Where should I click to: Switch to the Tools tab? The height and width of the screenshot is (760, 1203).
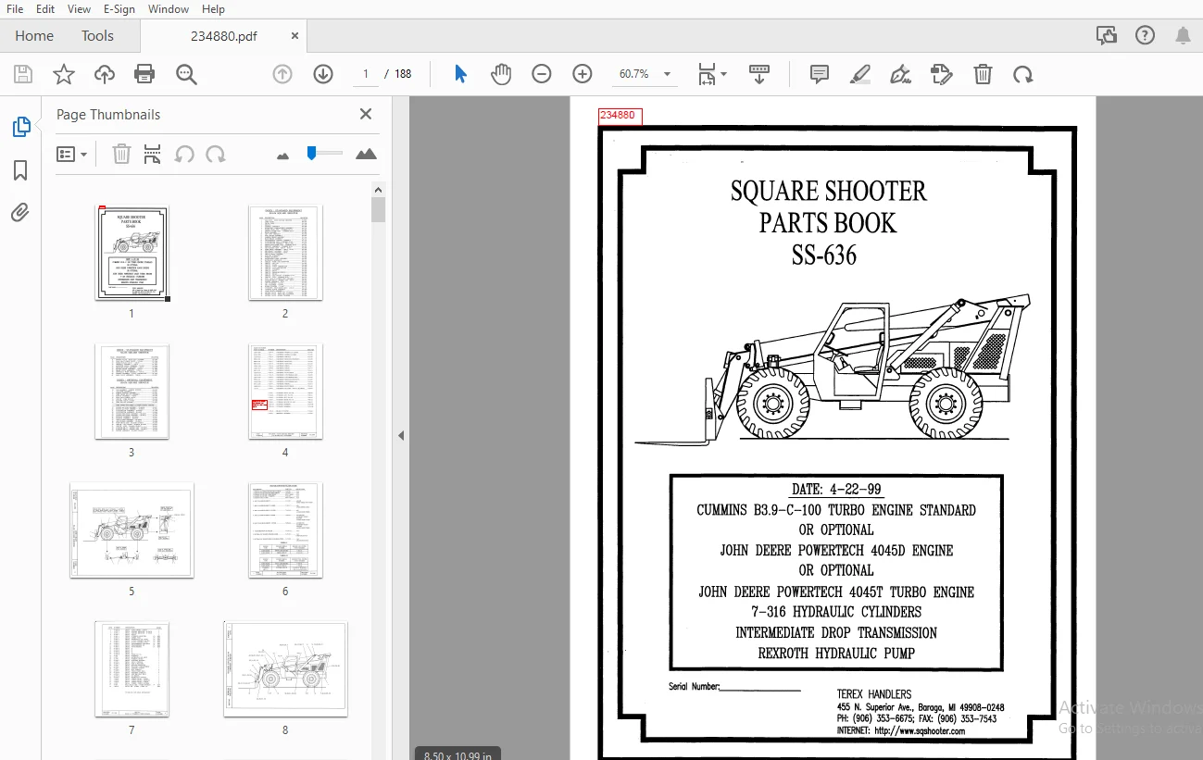pyautogui.click(x=97, y=36)
